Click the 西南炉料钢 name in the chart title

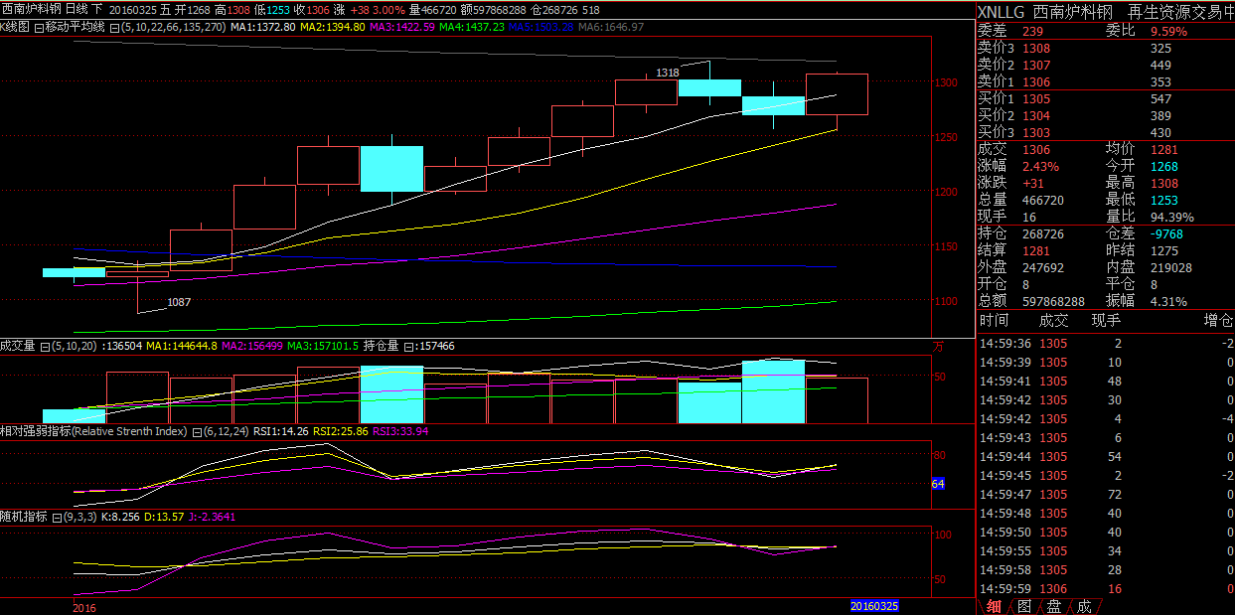click(31, 9)
